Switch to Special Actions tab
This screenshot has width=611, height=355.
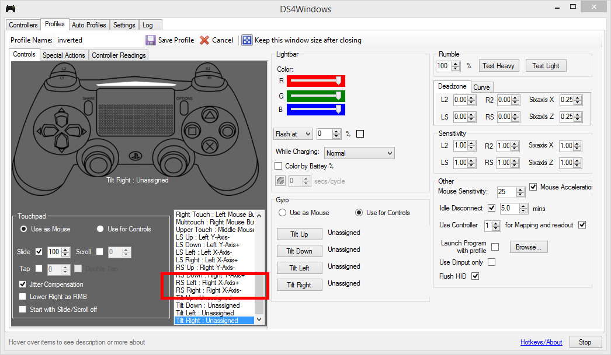[64, 55]
